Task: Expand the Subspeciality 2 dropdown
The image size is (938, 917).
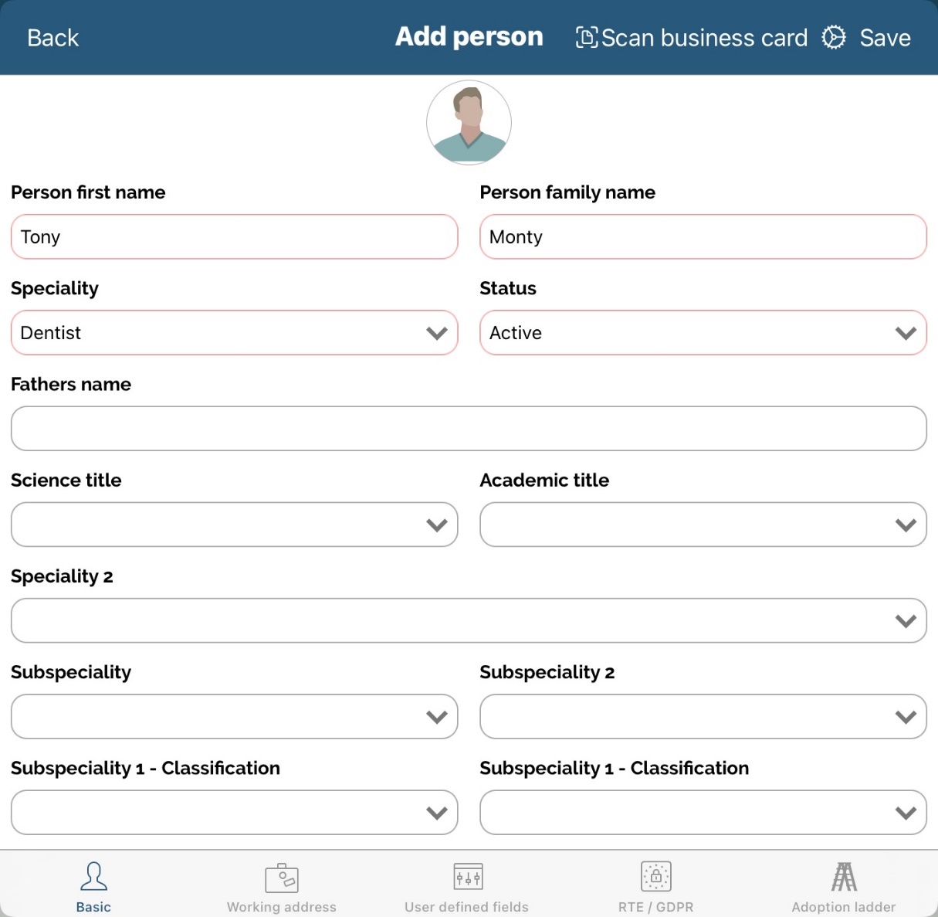Action: point(703,716)
